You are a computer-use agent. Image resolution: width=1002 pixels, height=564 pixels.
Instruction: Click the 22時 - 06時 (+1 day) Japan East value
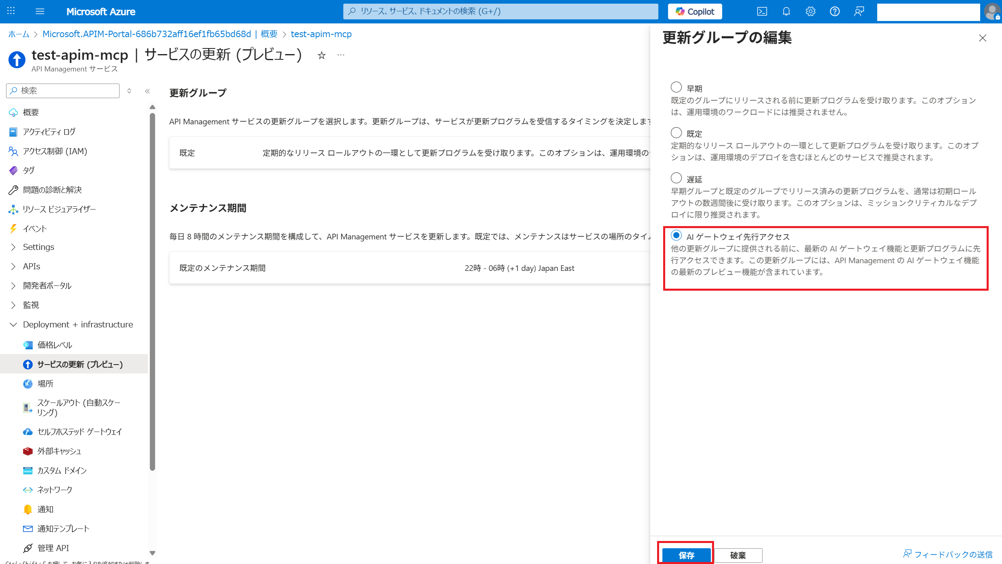tap(519, 268)
